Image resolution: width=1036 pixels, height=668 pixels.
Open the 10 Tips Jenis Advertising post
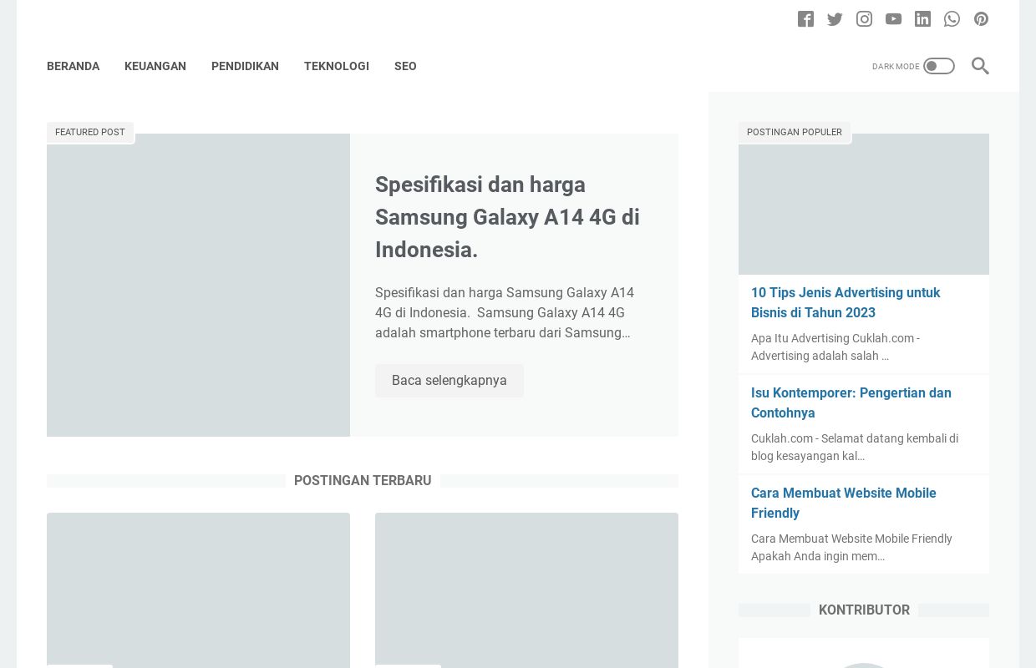click(x=846, y=302)
